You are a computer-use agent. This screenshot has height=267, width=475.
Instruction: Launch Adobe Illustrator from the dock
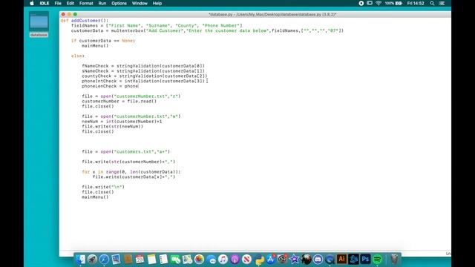click(x=341, y=259)
